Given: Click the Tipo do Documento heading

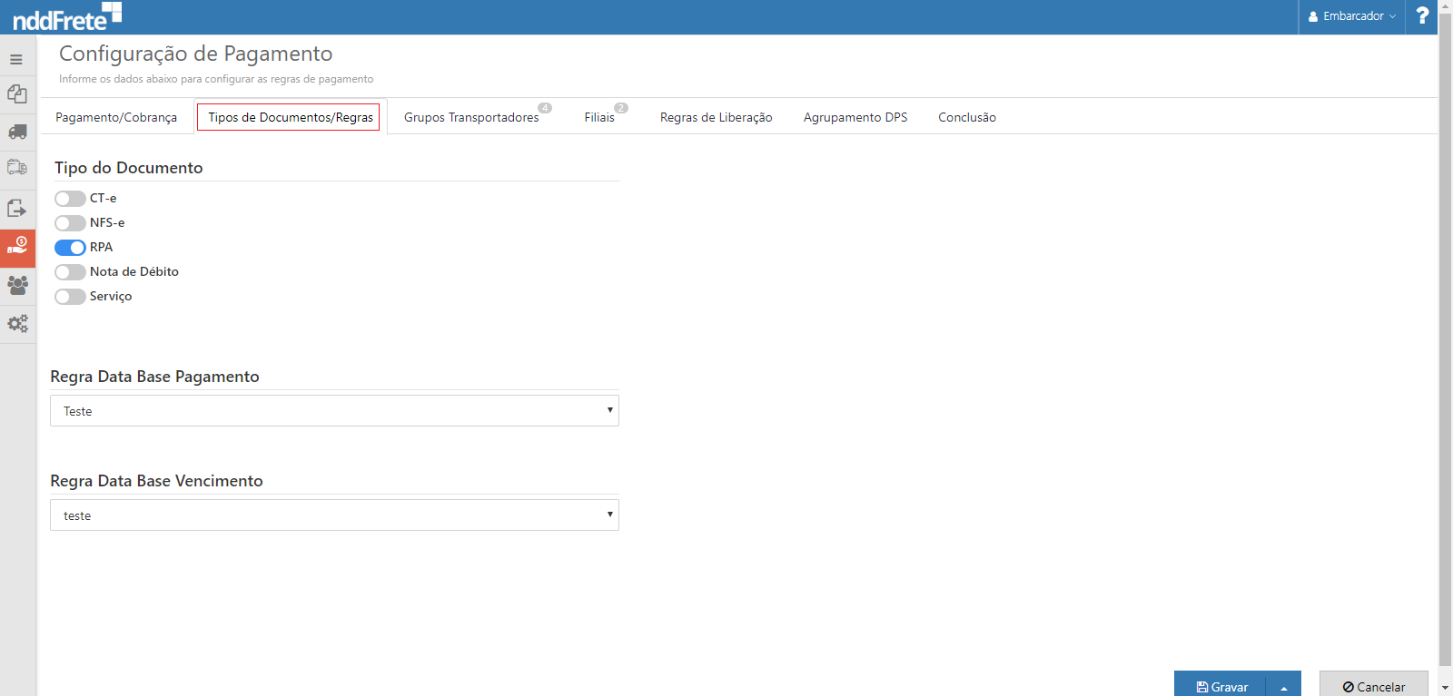Looking at the screenshot, I should pos(128,168).
